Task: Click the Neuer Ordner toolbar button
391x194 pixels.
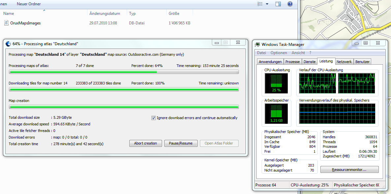Action: click(29, 4)
